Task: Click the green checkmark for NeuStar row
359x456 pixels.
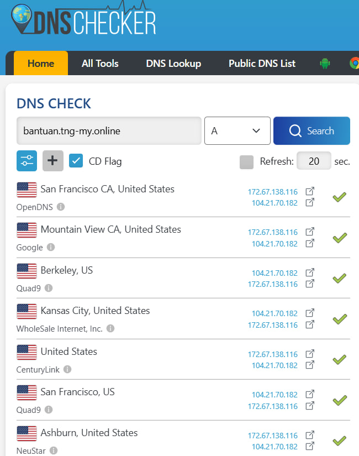Action: tap(340, 441)
